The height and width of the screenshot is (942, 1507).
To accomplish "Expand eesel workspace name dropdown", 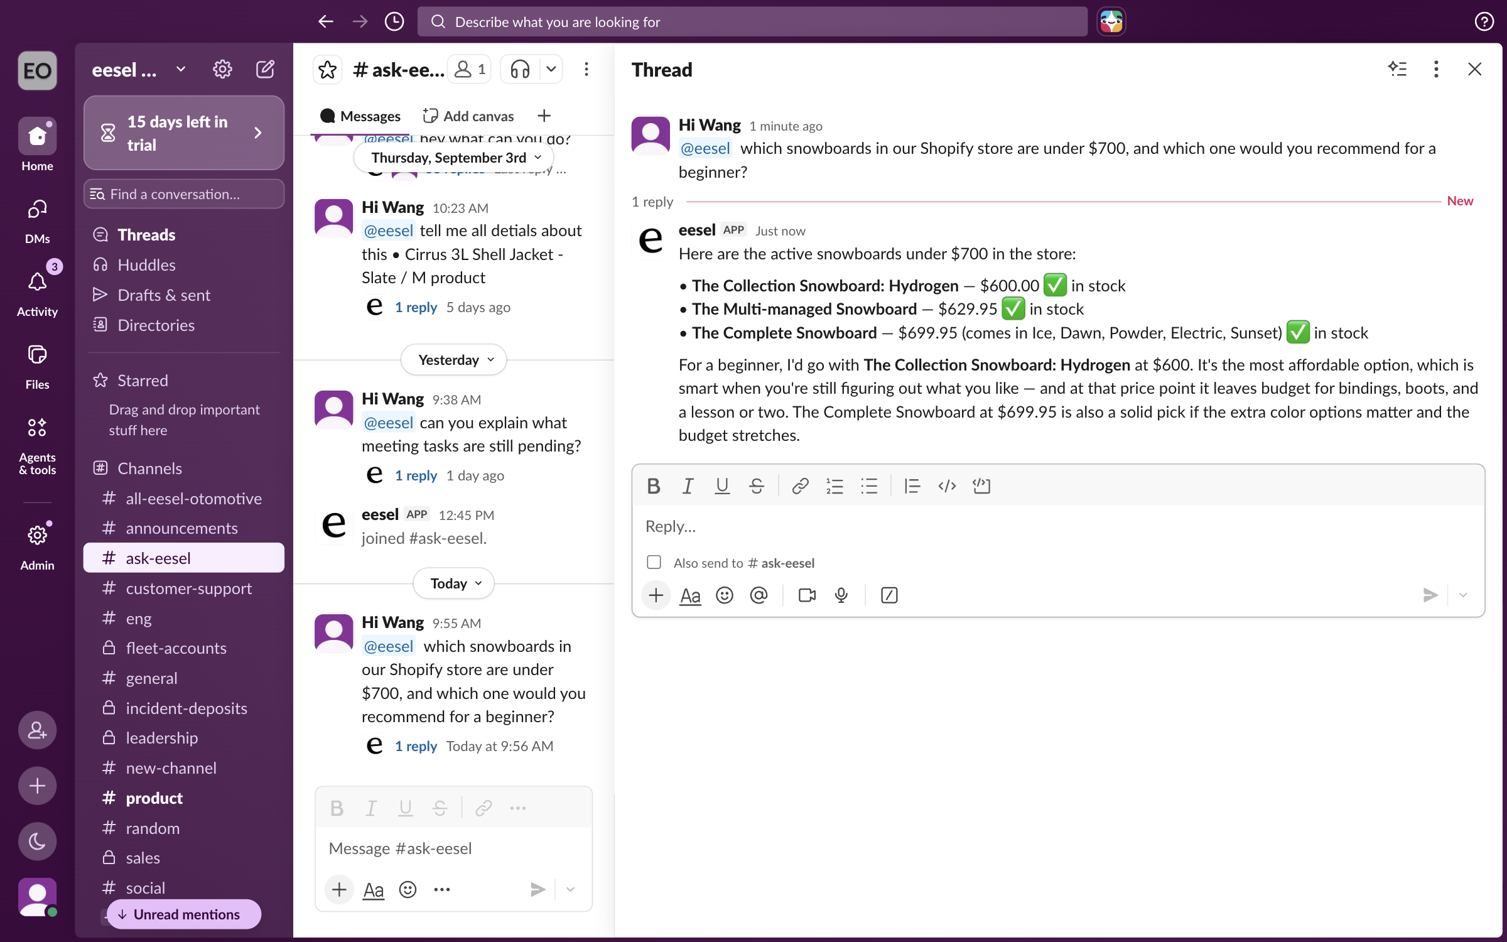I will [181, 69].
